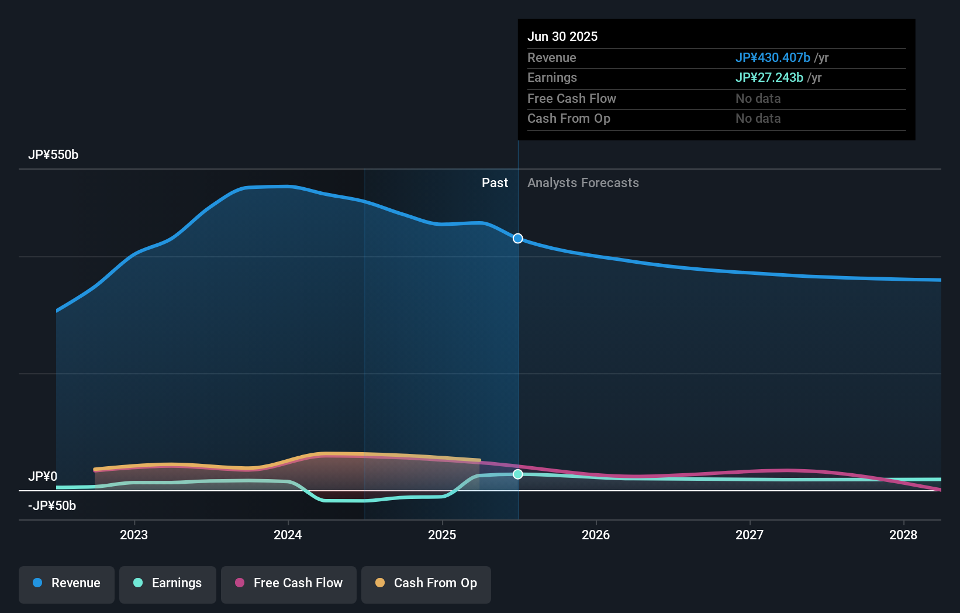Collapse the Analysts Forecasts section
The height and width of the screenshot is (613, 960).
583,182
